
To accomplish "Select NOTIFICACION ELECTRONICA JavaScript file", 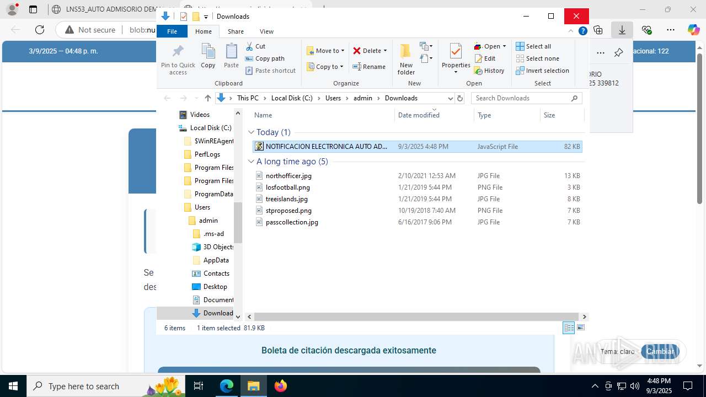I will tap(417, 147).
